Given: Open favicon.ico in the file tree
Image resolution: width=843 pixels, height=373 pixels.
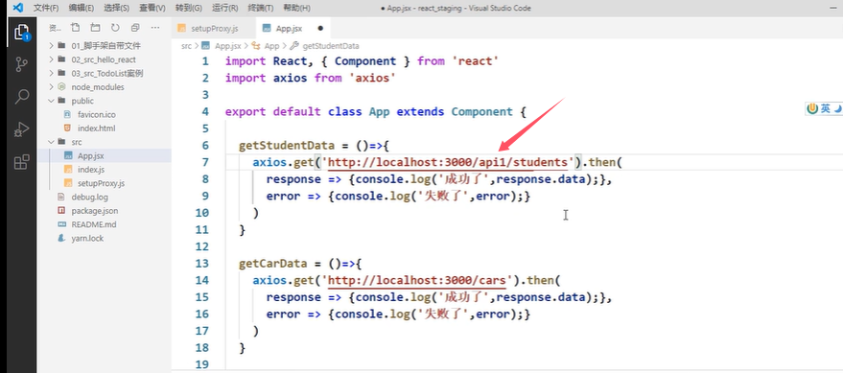Looking at the screenshot, I should click(x=96, y=114).
